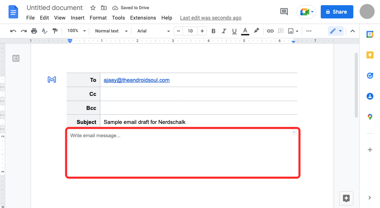This screenshot has height=208, width=380.
Task: Toggle underline formatting
Action: 234,31
